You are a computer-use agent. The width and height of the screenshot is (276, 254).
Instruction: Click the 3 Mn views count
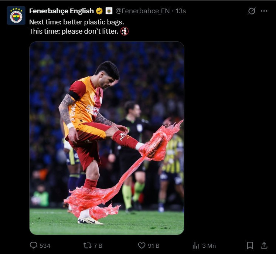209,246
